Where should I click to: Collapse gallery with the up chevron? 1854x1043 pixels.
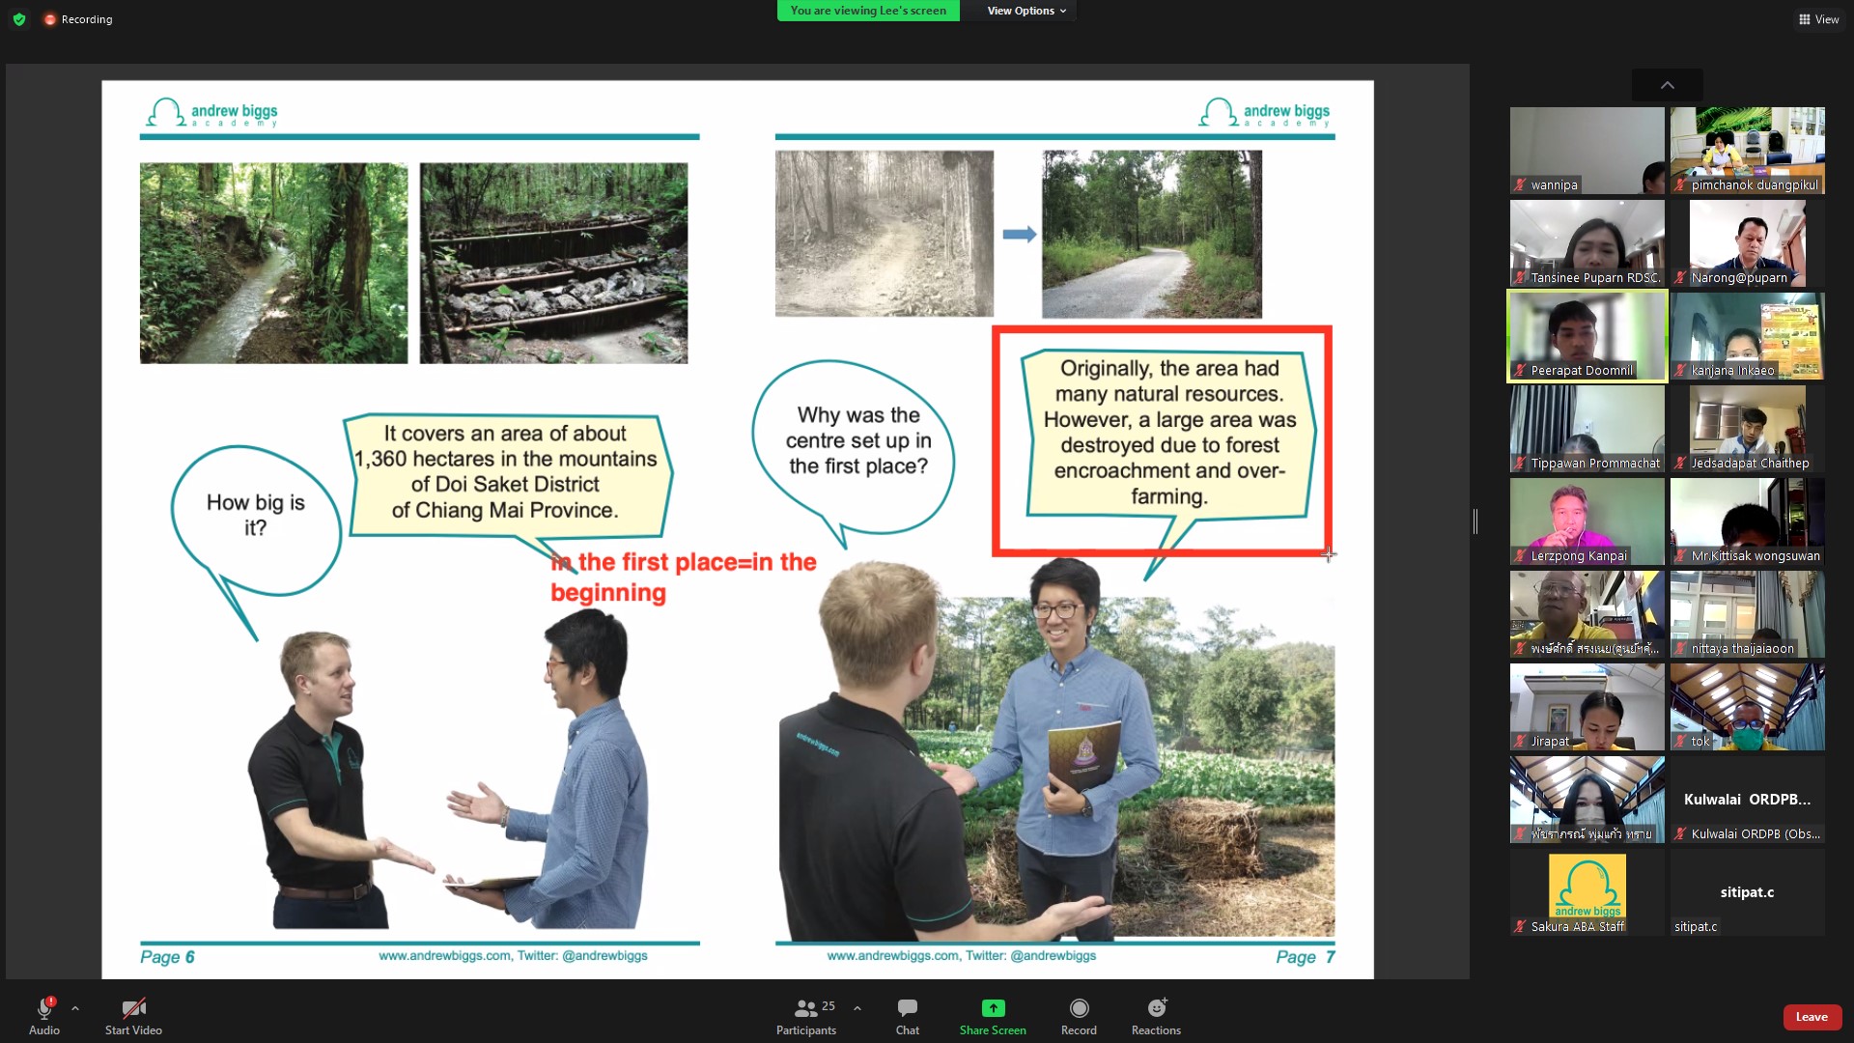click(1668, 85)
